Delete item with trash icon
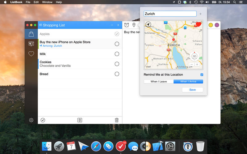The height and width of the screenshot is (154, 247). (117, 120)
